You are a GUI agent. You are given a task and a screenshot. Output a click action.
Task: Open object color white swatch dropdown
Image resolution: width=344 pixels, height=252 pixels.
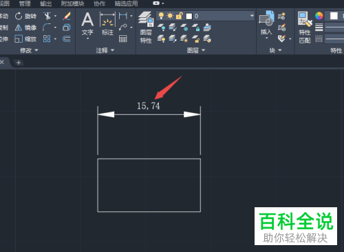point(334,16)
